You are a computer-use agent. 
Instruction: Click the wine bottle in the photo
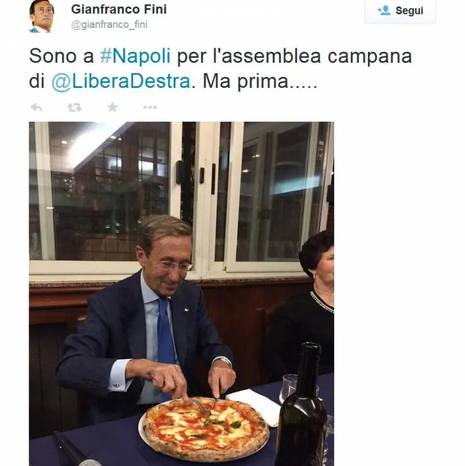pyautogui.click(x=302, y=413)
